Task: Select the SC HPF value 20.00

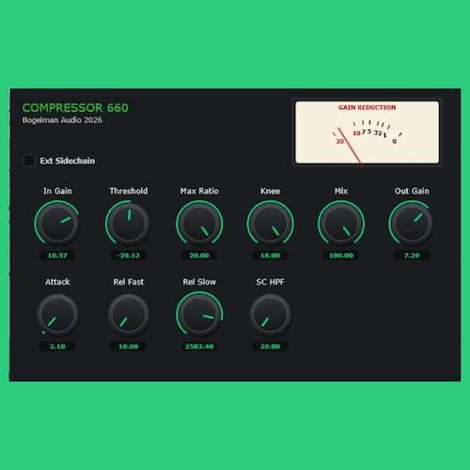Action: coord(270,346)
